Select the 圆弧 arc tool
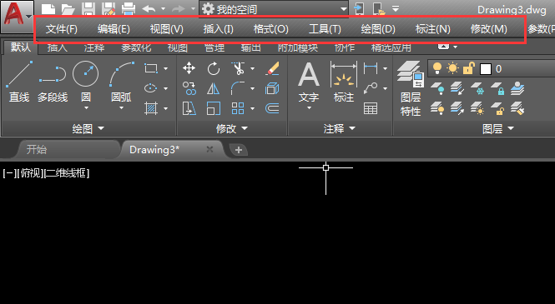 121,82
